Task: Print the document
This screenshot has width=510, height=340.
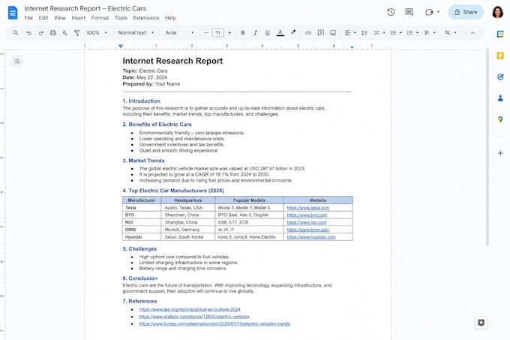Action: point(53,33)
